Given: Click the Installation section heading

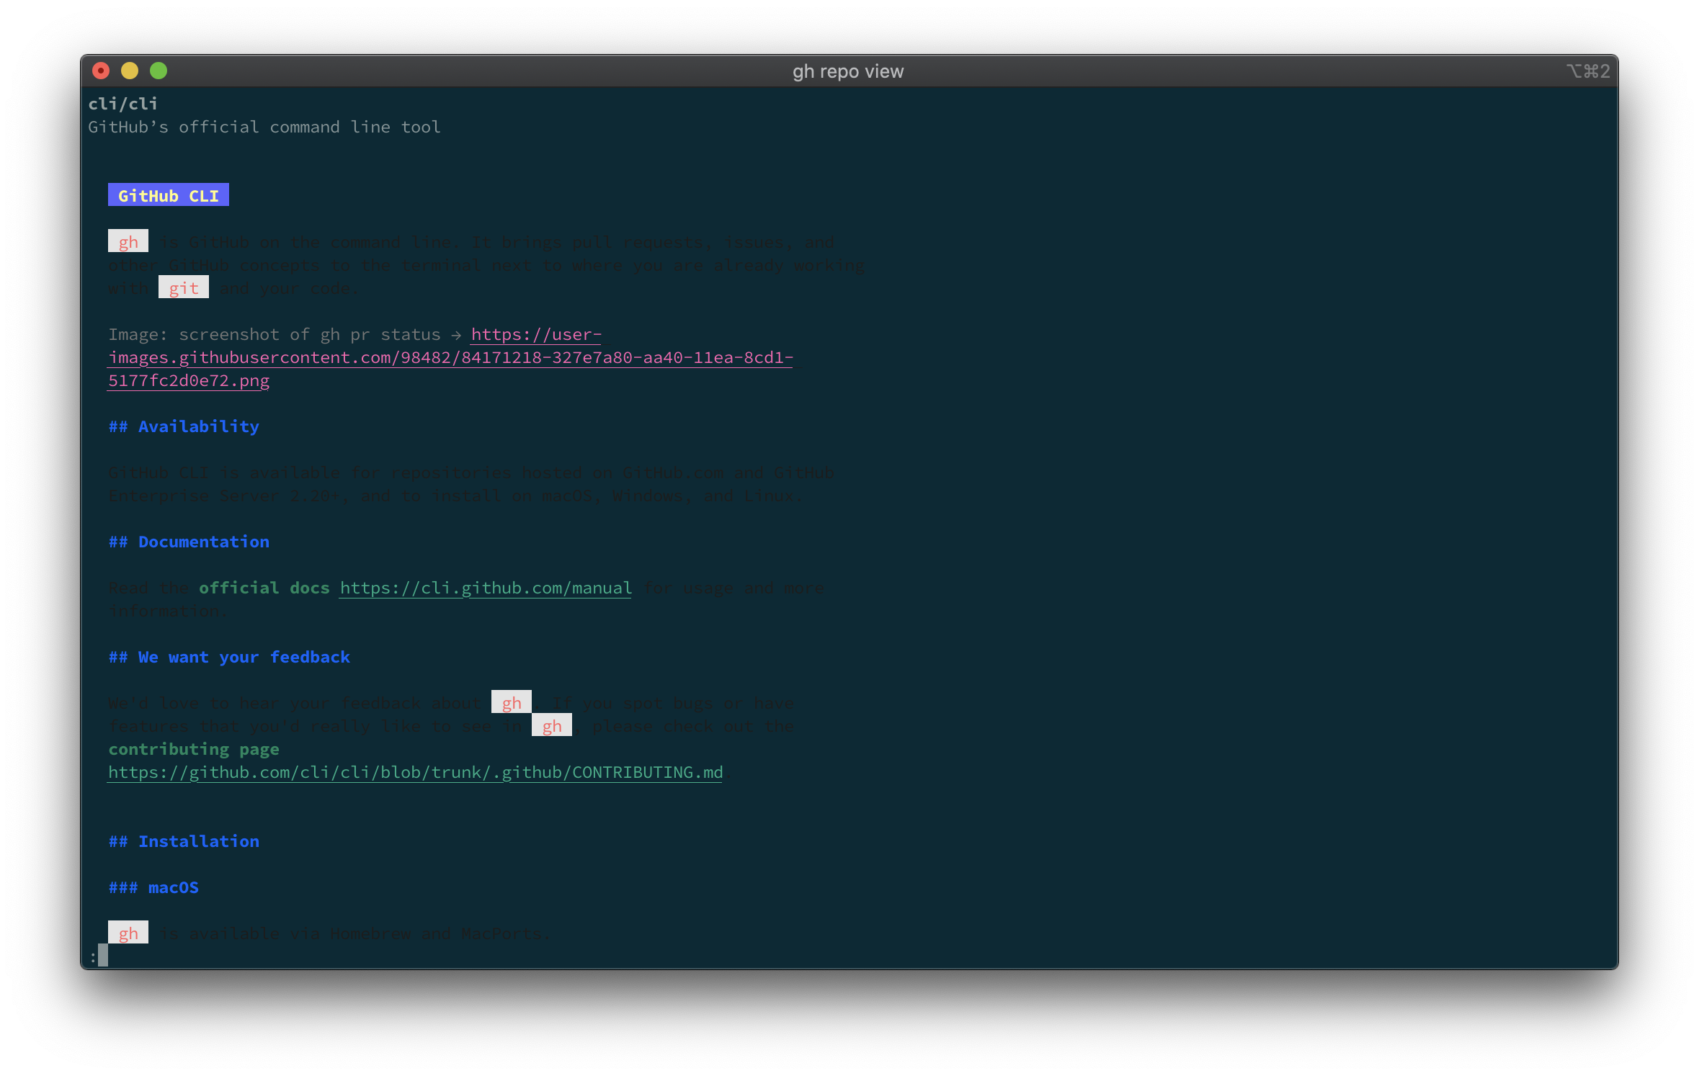Looking at the screenshot, I should [x=184, y=840].
